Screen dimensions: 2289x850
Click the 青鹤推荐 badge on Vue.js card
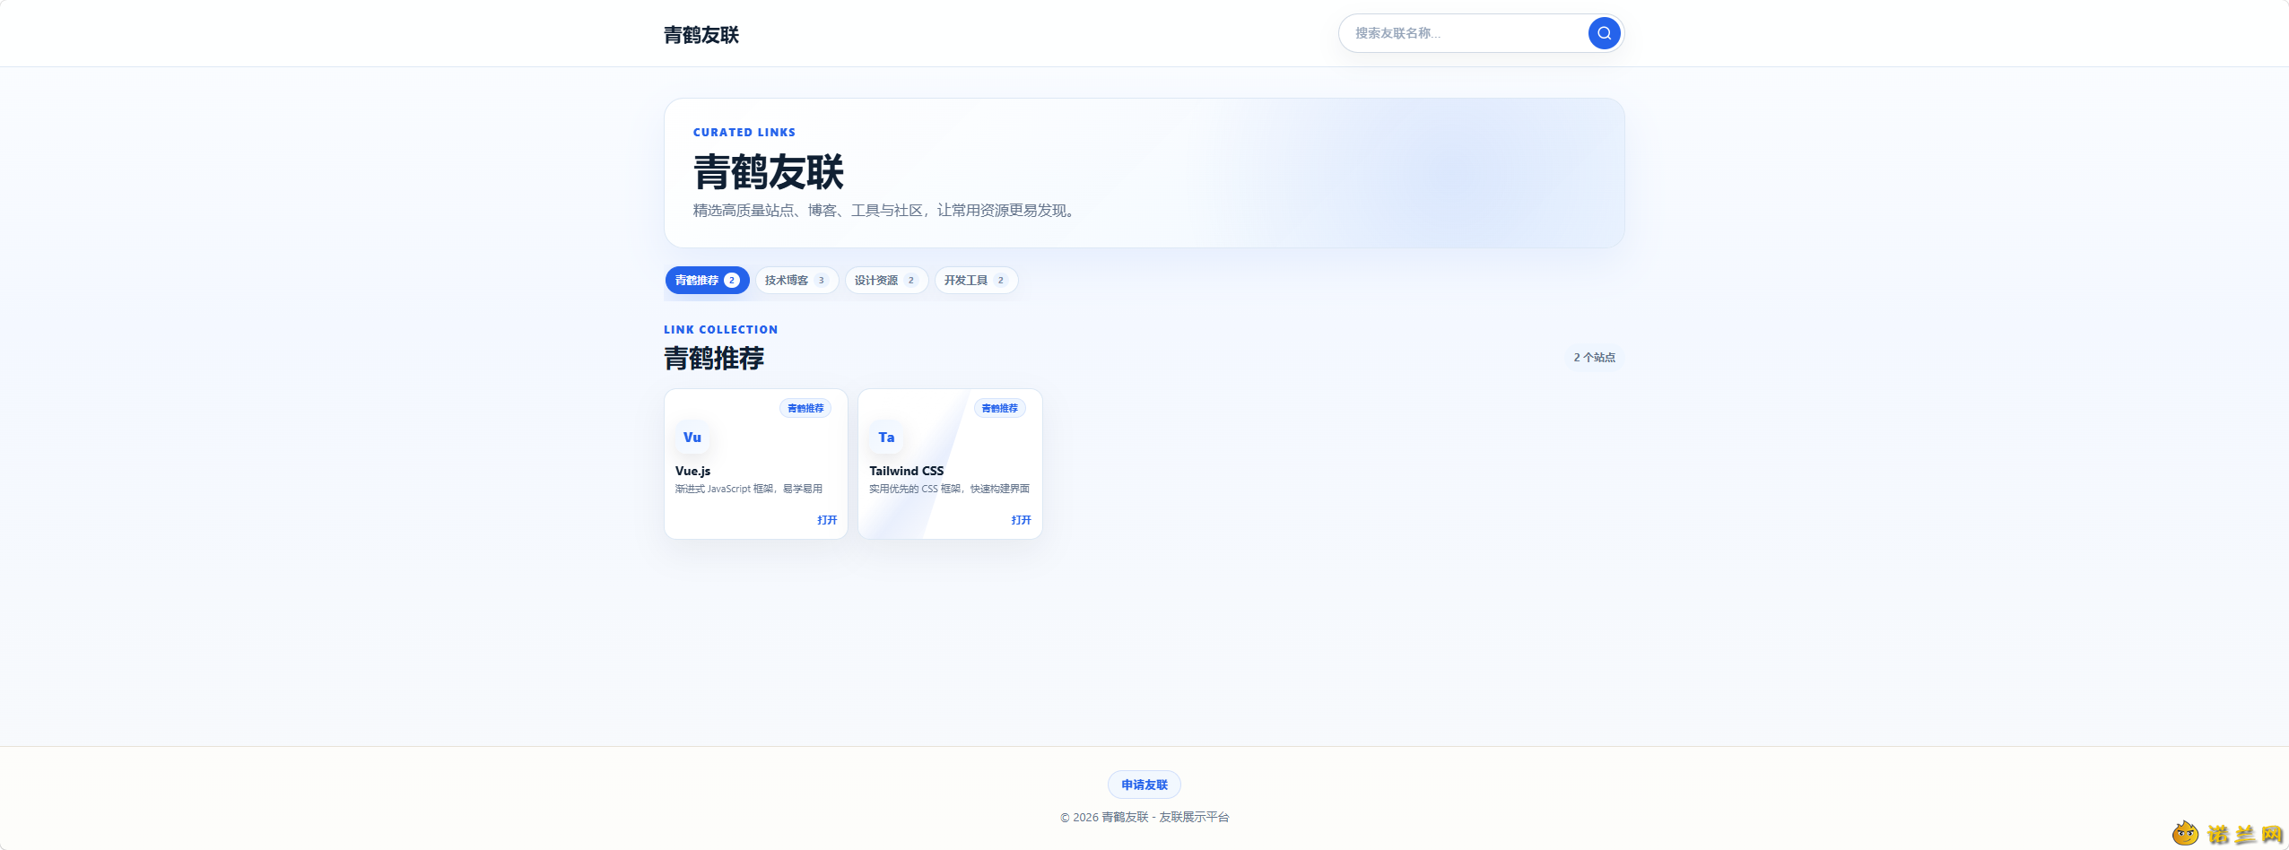point(805,408)
